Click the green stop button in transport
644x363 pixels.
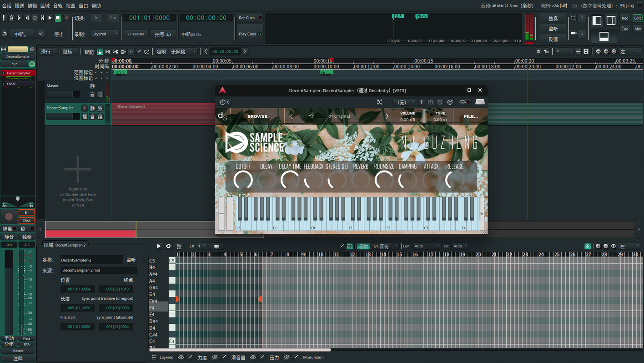pyautogui.click(x=58, y=18)
